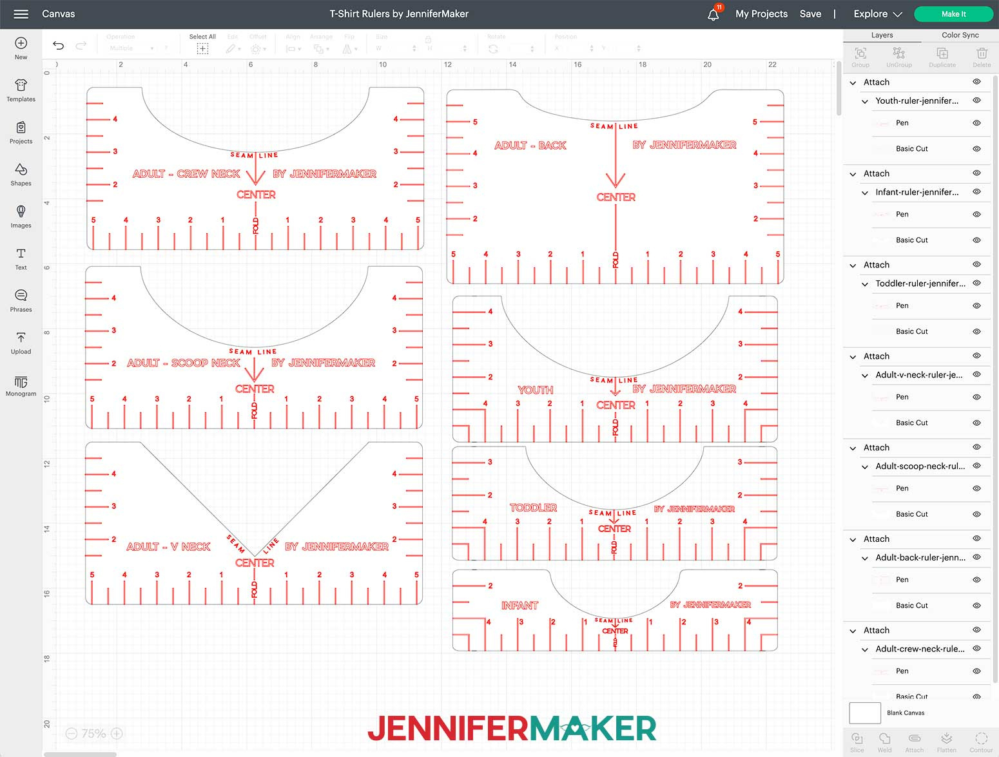Click the Contour tool
The height and width of the screenshot is (757, 999).
click(x=982, y=741)
